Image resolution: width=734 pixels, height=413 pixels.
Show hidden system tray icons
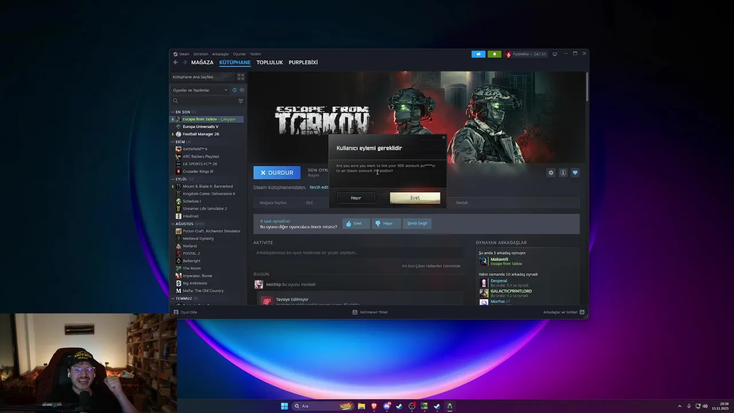tap(680, 406)
